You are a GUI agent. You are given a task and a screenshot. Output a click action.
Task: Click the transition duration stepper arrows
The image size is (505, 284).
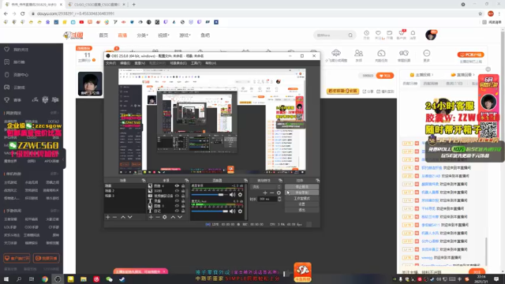pyautogui.click(x=279, y=199)
